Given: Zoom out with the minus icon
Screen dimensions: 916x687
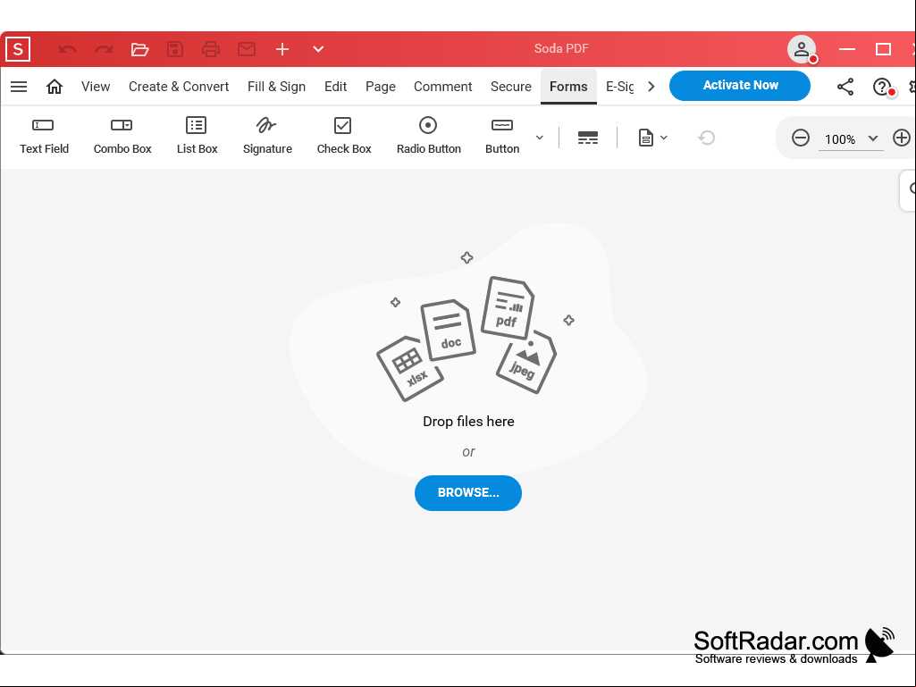Looking at the screenshot, I should (x=801, y=138).
